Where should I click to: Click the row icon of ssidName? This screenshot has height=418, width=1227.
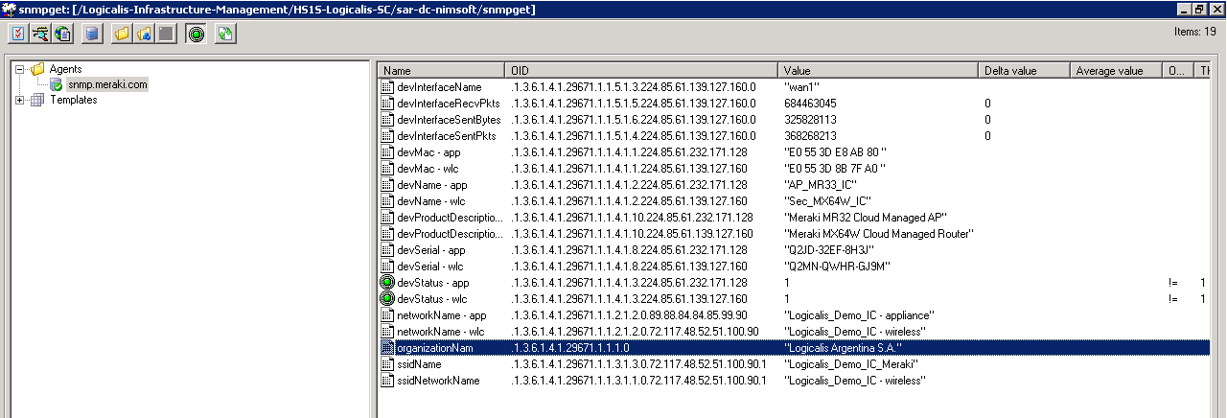click(x=387, y=364)
